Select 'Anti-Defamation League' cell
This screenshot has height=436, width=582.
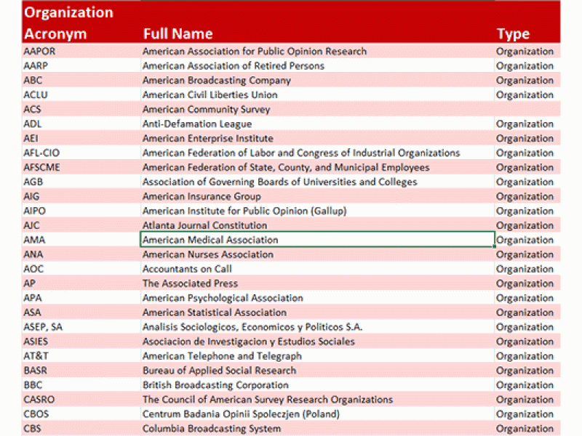317,124
